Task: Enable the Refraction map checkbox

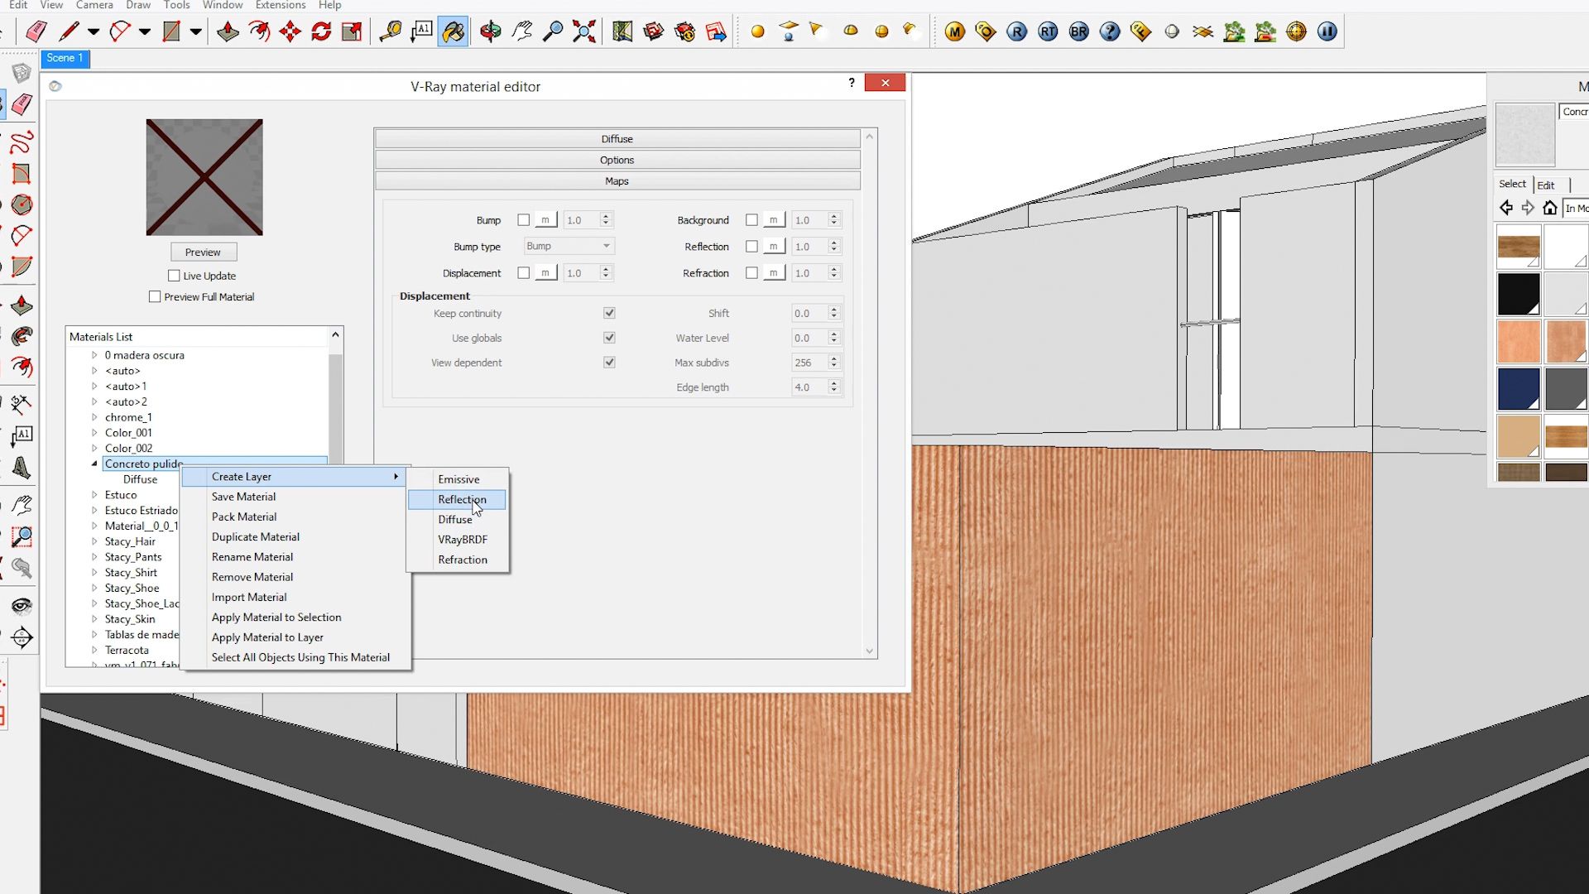Action: [751, 273]
